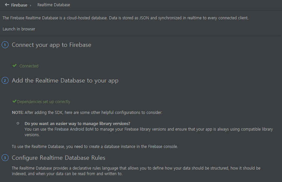Open the Launch in browser link
The image size is (282, 182).
[x=19, y=29]
